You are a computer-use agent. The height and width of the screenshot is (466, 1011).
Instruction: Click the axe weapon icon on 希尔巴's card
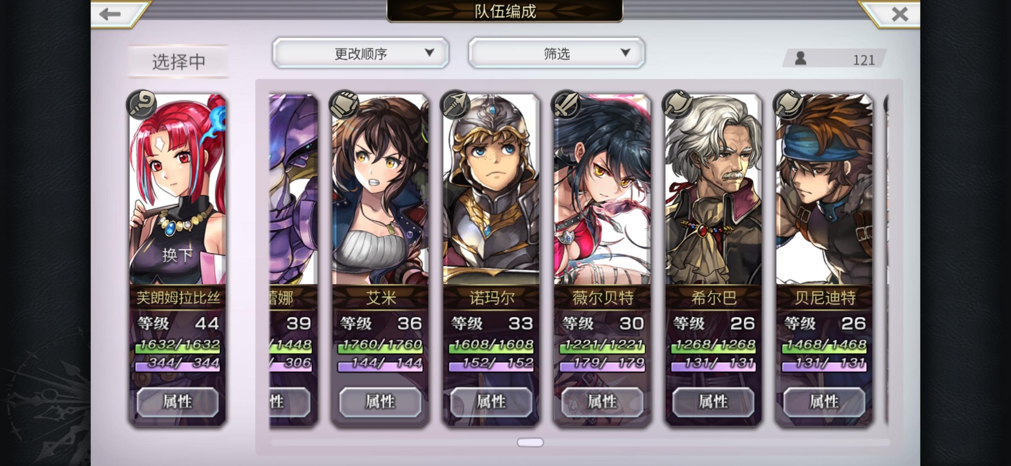pyautogui.click(x=677, y=104)
